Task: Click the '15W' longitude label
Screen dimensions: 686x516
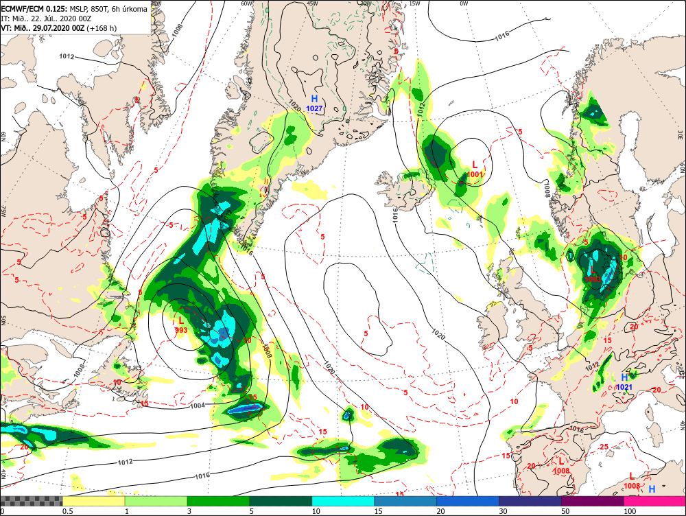Action: pyautogui.click(x=415, y=3)
